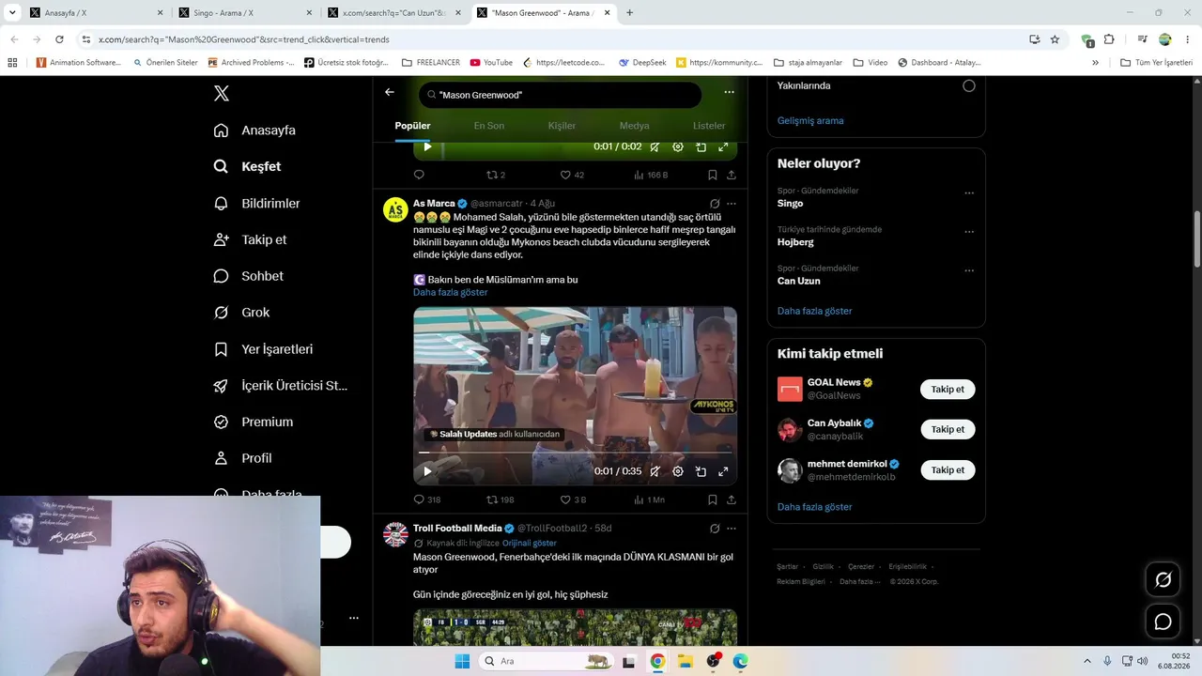Open more options for Singo trend
The width and height of the screenshot is (1202, 676).
(969, 193)
